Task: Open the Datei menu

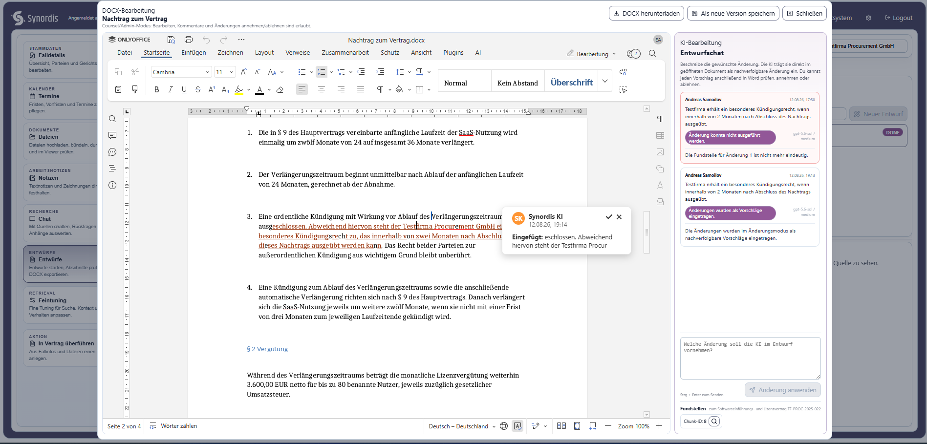Action: pyautogui.click(x=125, y=53)
